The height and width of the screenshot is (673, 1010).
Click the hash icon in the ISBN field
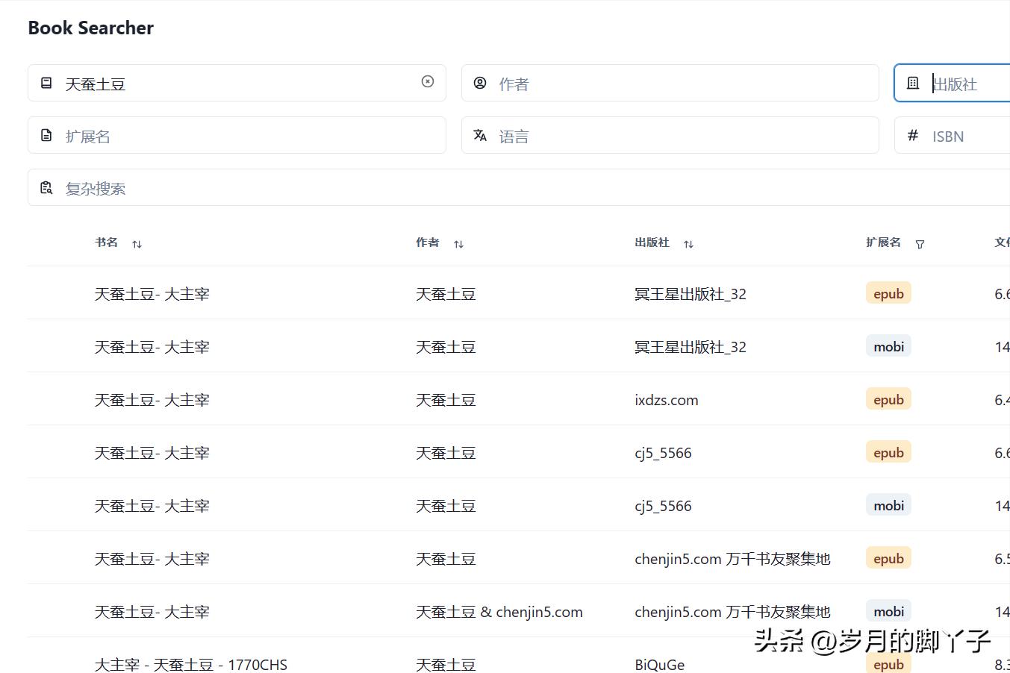(x=912, y=135)
